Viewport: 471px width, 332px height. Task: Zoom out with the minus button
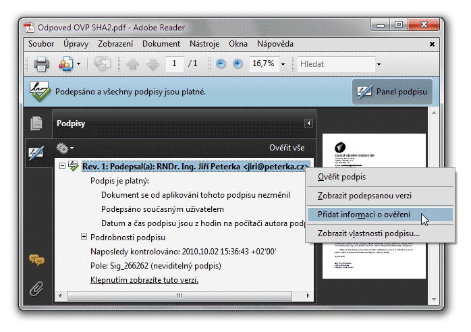221,63
